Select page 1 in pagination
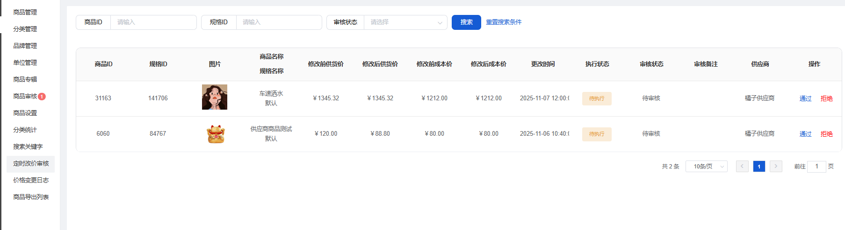Screen dimensions: 845x230 pos(759,167)
